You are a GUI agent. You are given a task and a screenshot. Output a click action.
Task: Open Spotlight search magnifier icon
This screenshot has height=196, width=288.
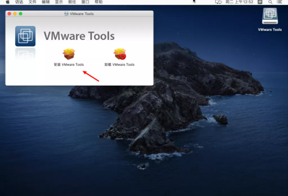pyautogui.click(x=270, y=2)
